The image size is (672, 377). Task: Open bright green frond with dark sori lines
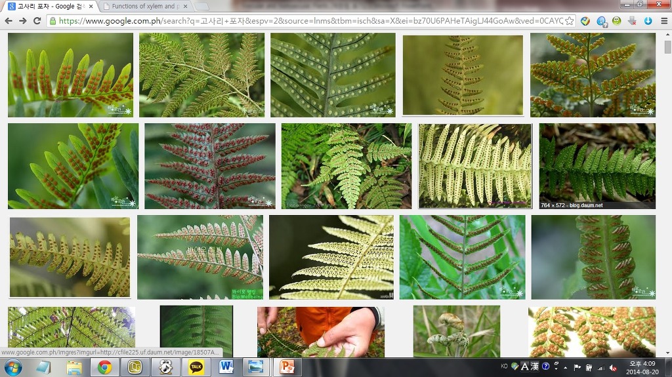pos(462,257)
